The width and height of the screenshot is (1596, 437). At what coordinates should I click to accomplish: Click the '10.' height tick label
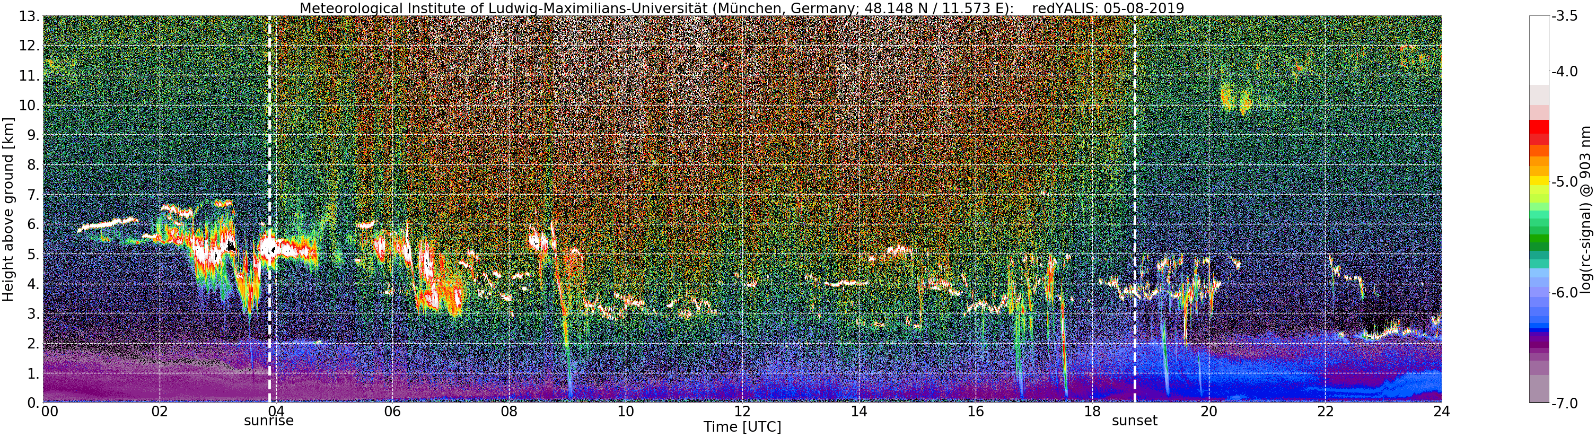point(29,106)
